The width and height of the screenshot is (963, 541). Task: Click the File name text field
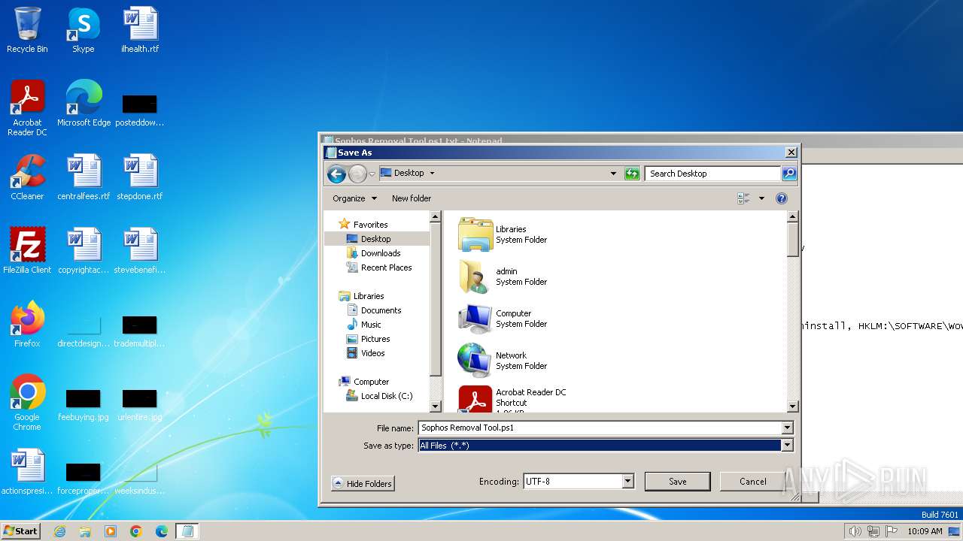[600, 428]
